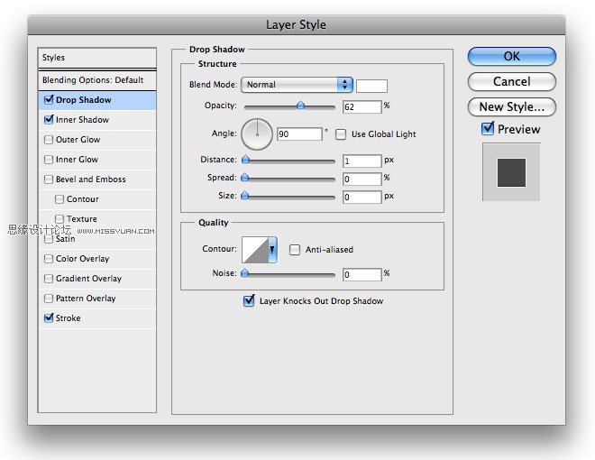Uncheck the Stroke effect checkbox
Screen dimensions: 595x460
point(49,317)
